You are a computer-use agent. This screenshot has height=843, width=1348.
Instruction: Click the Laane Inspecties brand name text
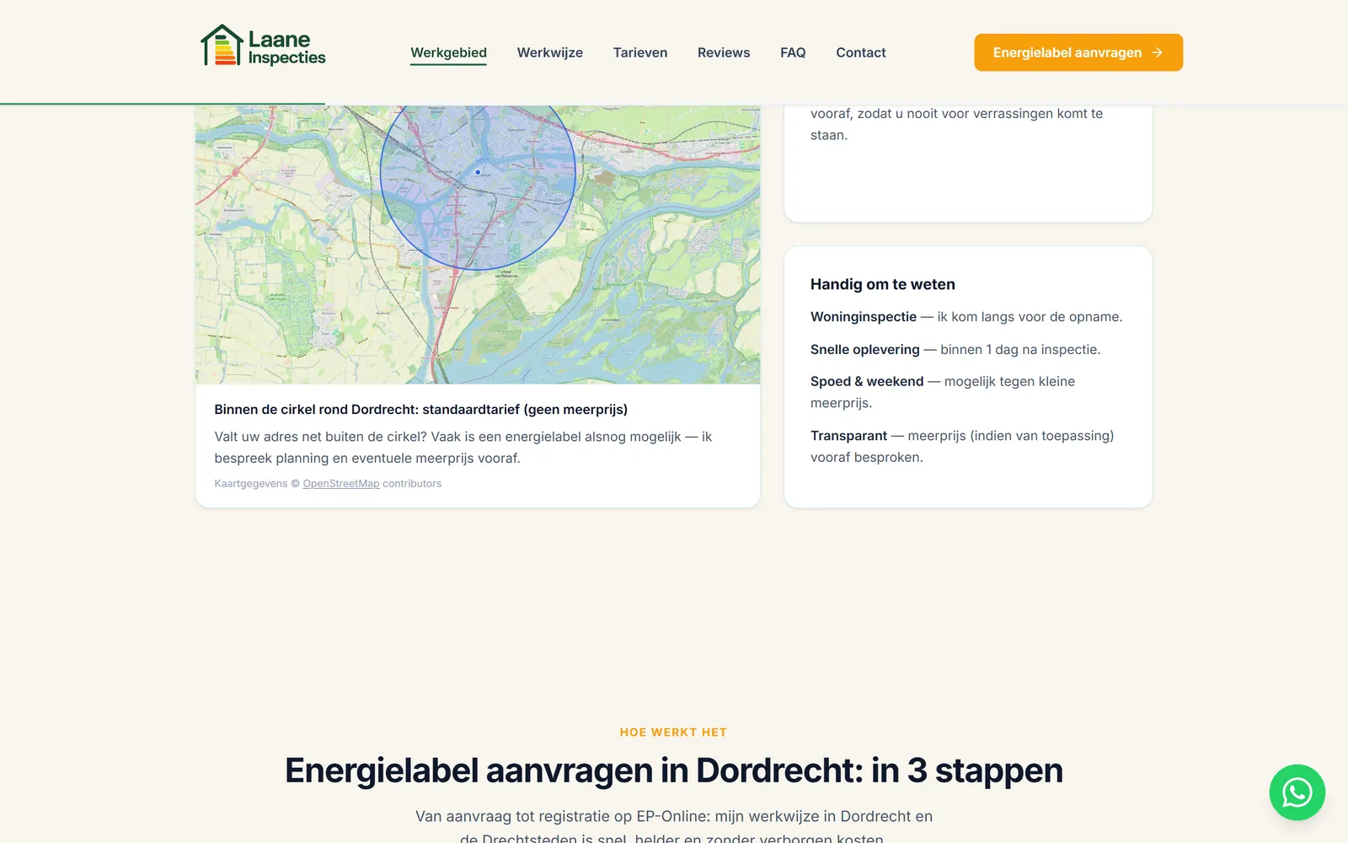pyautogui.click(x=286, y=48)
